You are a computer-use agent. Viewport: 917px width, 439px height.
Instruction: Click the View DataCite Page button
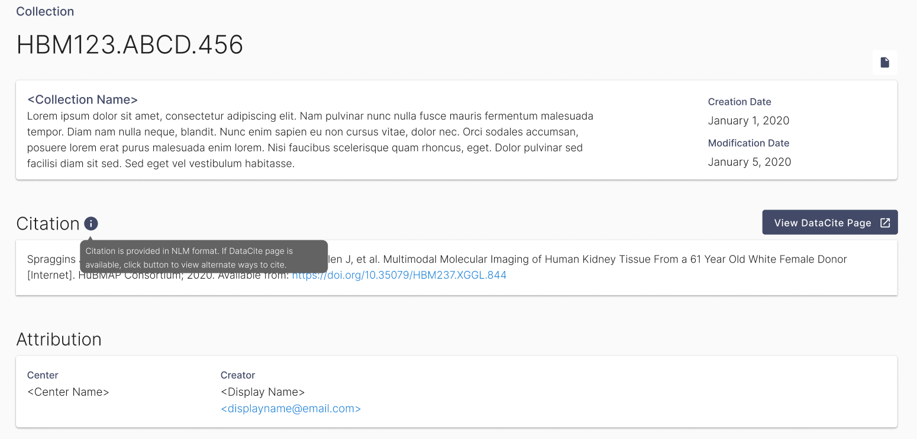click(830, 222)
